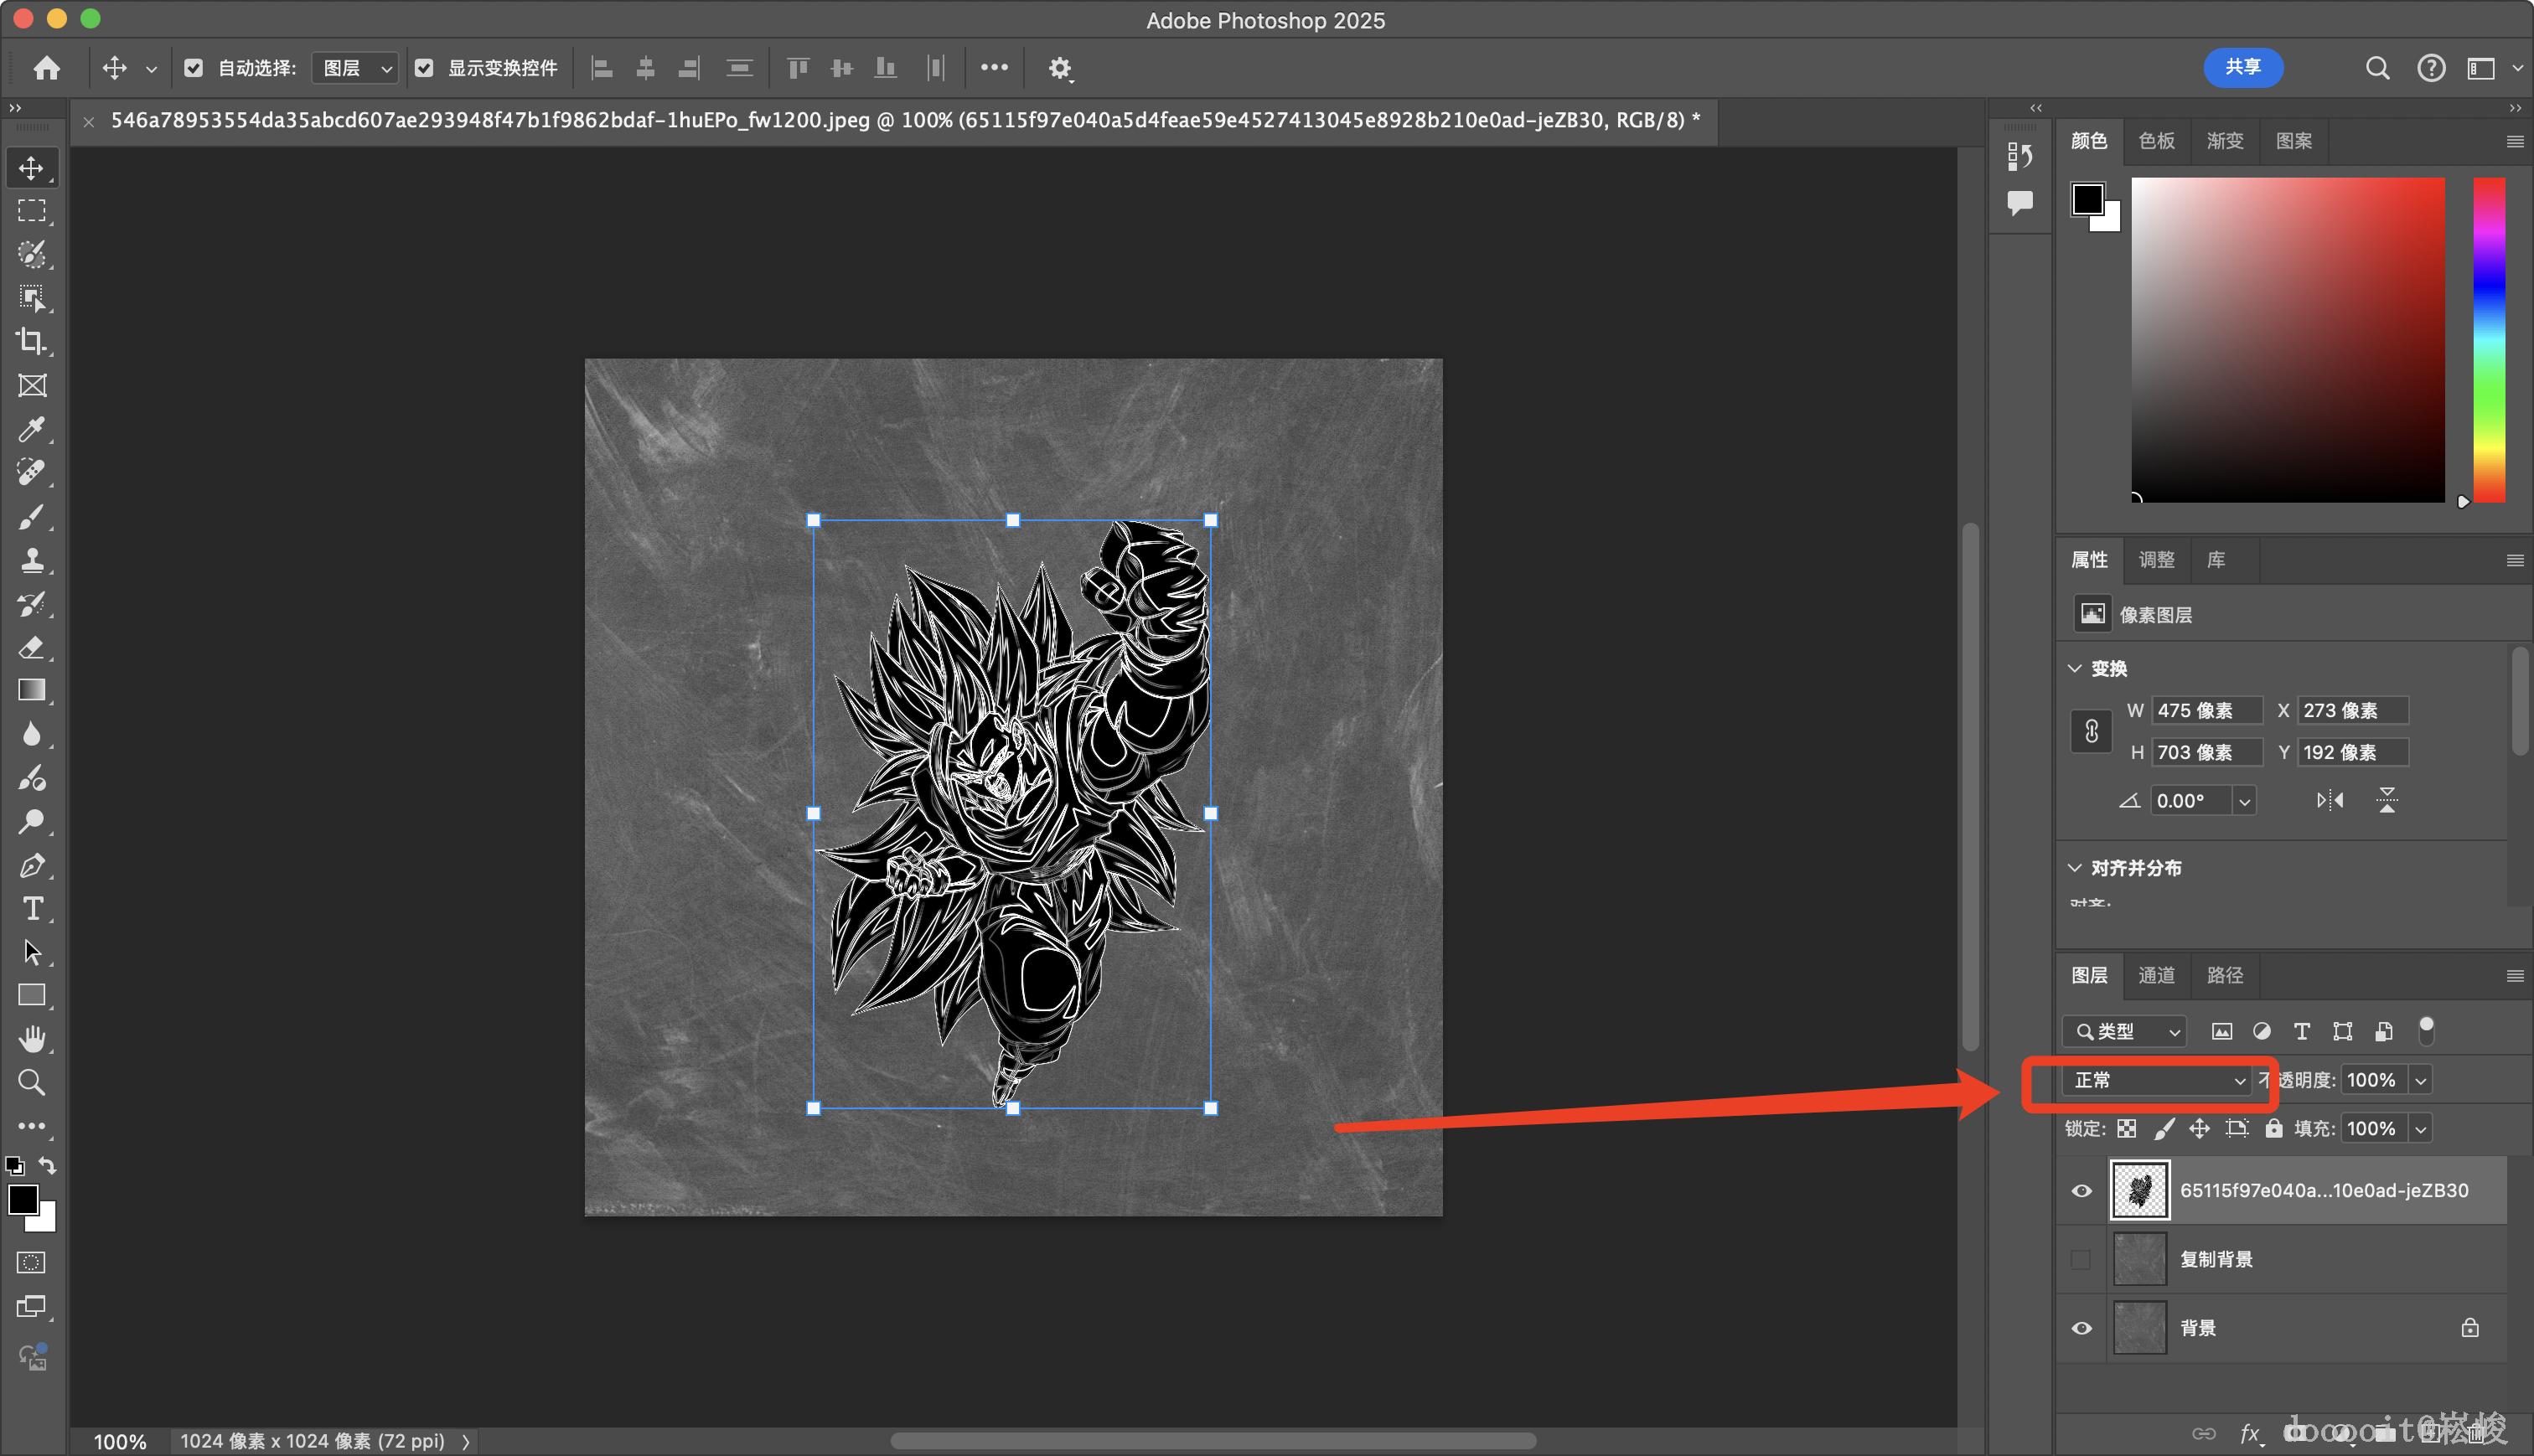
Task: Click the 共享 button
Action: click(x=2242, y=67)
